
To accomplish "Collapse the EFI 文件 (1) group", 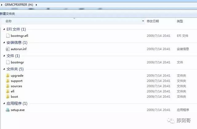I will tap(4, 29).
